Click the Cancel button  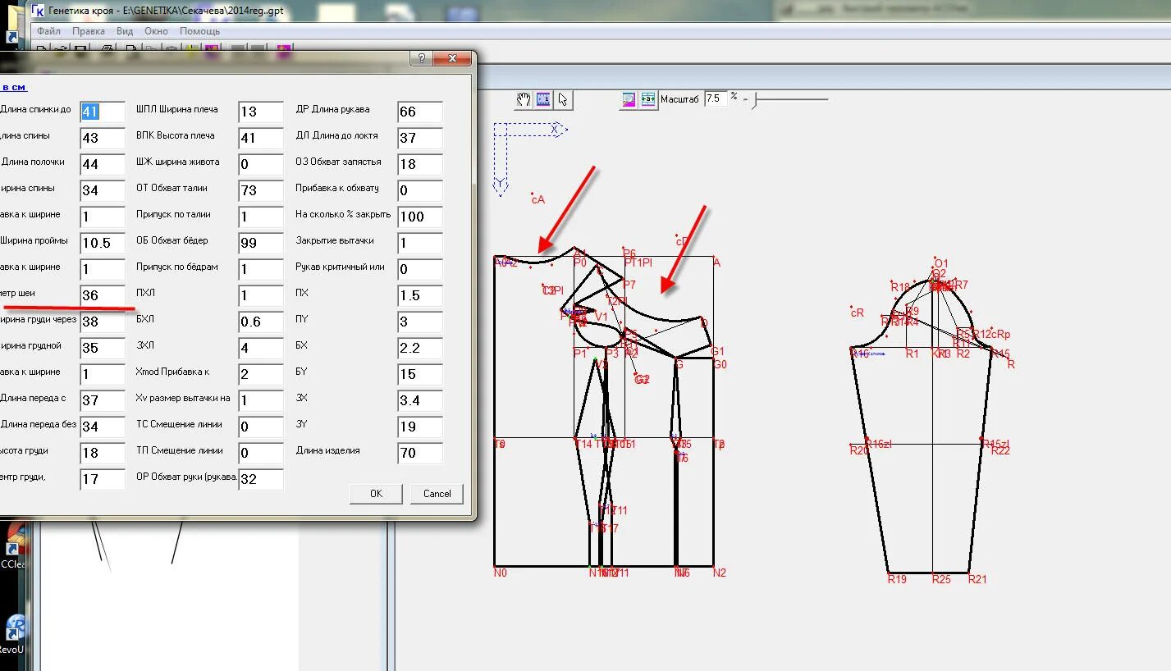[437, 493]
